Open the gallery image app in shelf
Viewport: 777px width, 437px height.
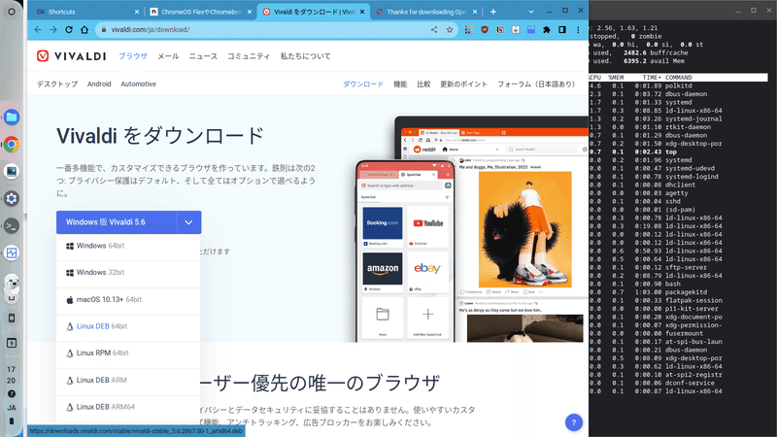coord(12,172)
